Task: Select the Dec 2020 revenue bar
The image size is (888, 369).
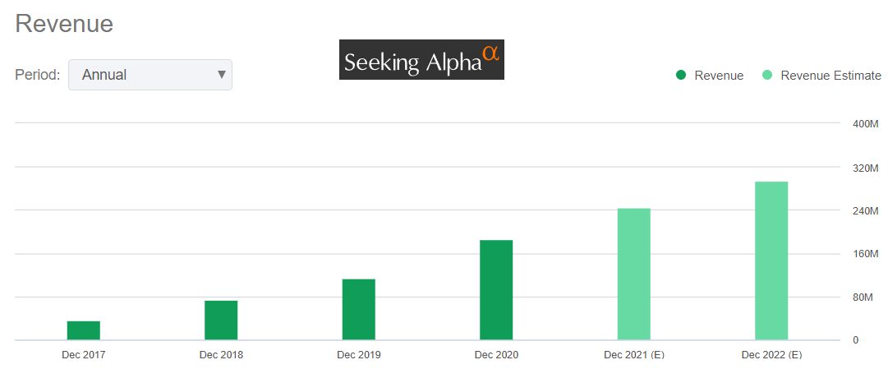Action: (x=496, y=290)
